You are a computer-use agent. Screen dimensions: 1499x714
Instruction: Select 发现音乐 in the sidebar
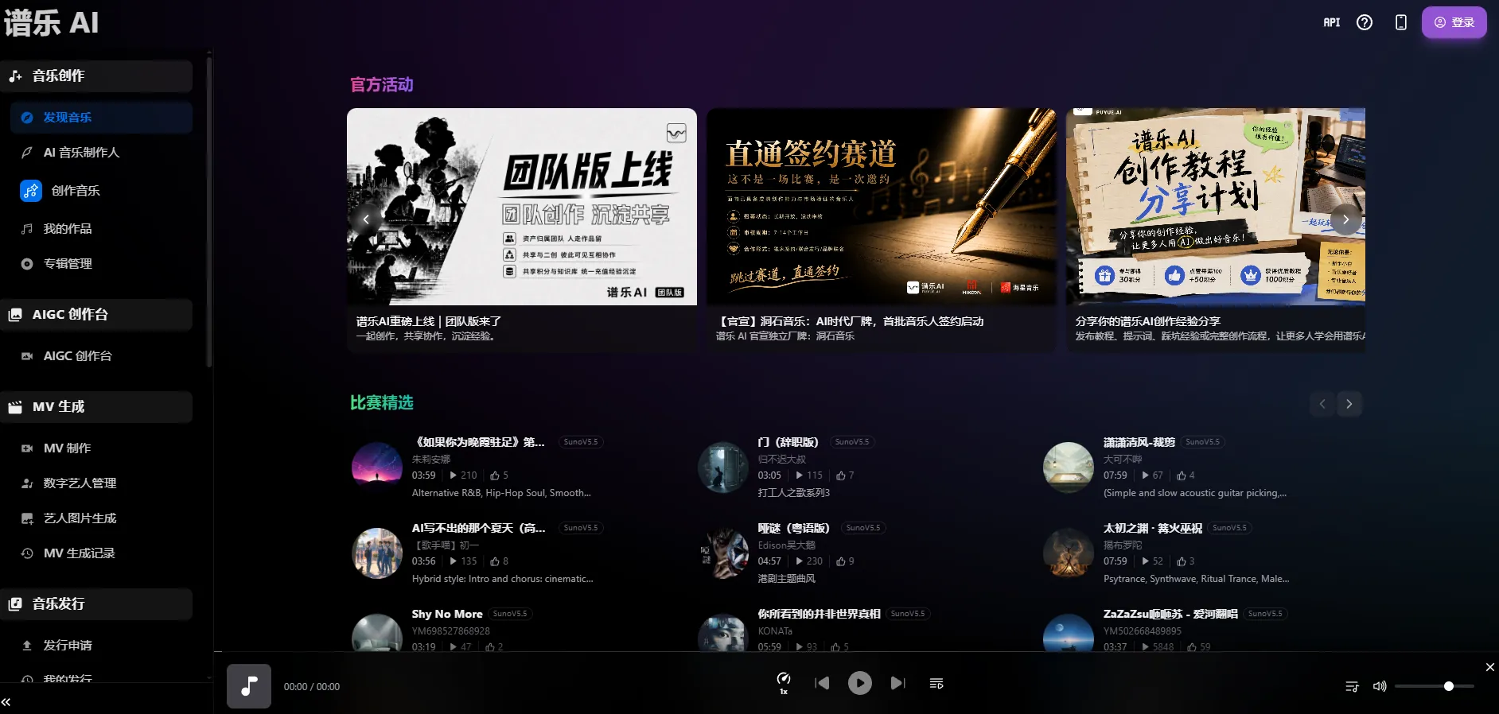(x=101, y=118)
